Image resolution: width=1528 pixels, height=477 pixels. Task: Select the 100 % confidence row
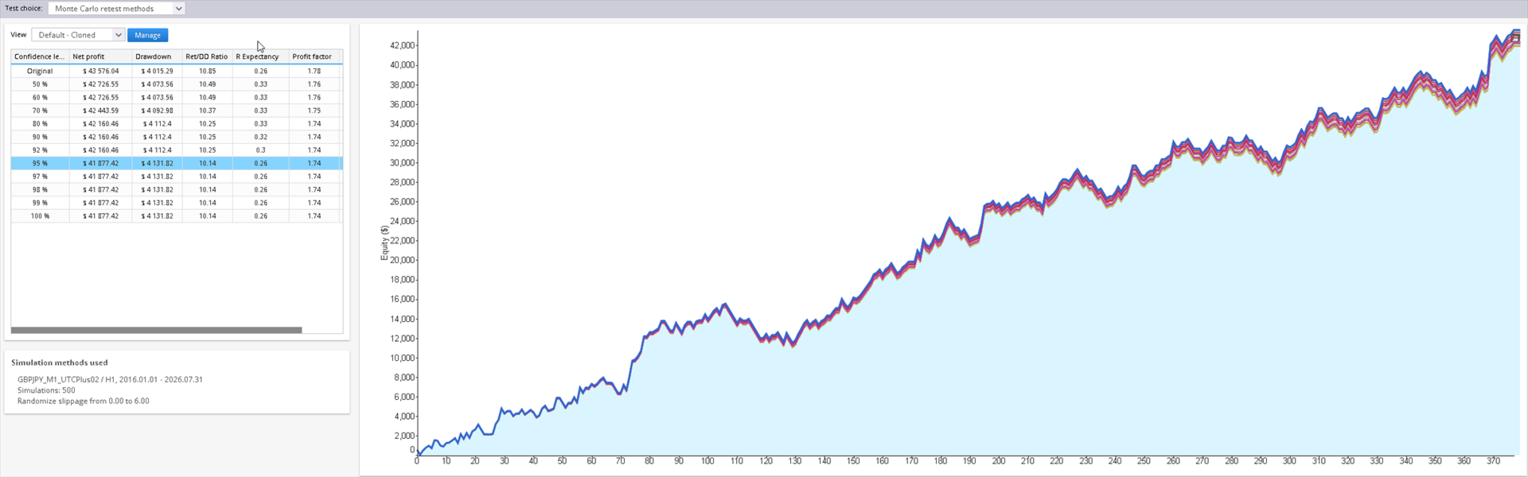tap(177, 216)
